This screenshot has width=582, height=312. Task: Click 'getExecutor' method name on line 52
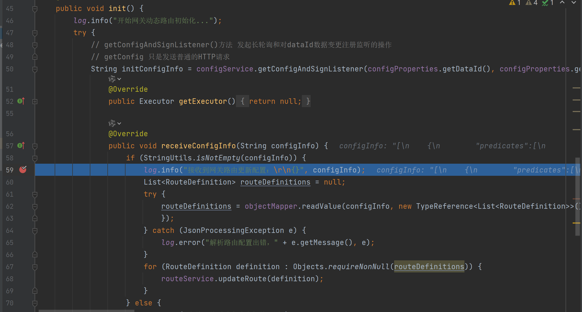pyautogui.click(x=203, y=101)
